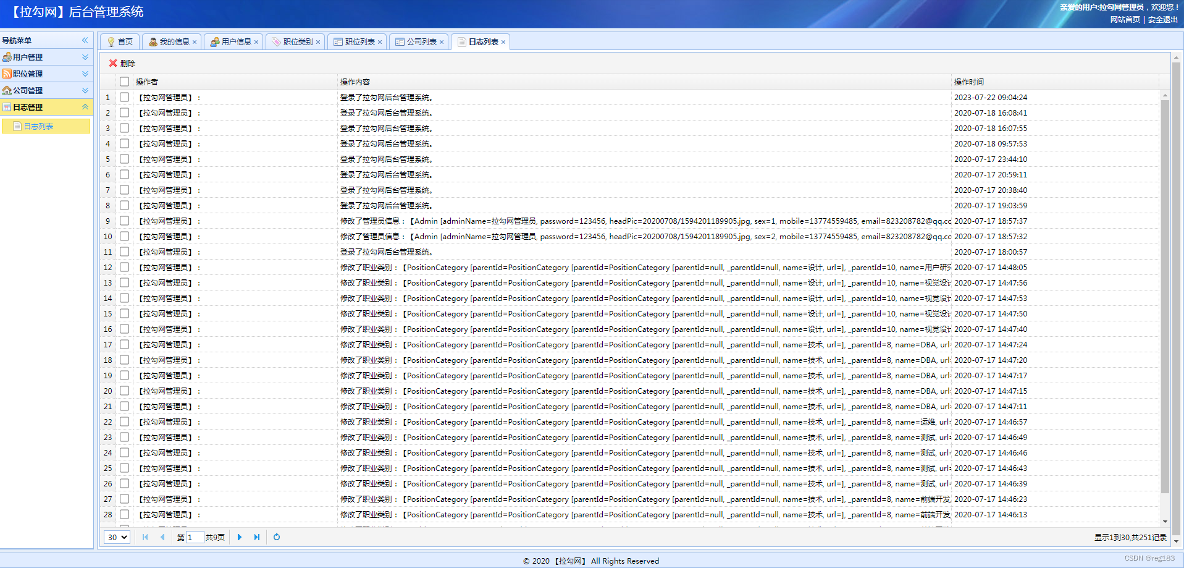This screenshot has width=1184, height=568.
Task: Click the 职位管理 RSS icon
Action: tap(7, 74)
